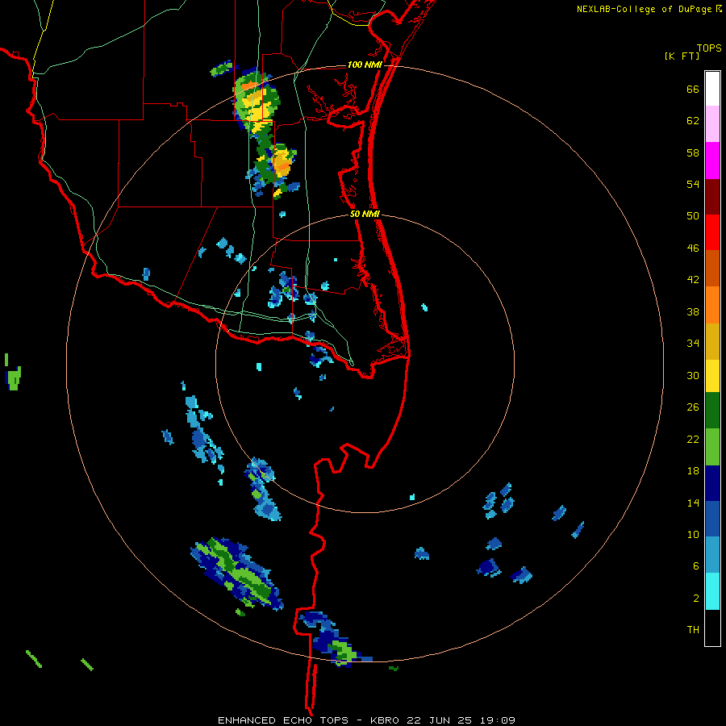Click the 58 legend value
Screen dimensions: 726x726
pos(693,152)
